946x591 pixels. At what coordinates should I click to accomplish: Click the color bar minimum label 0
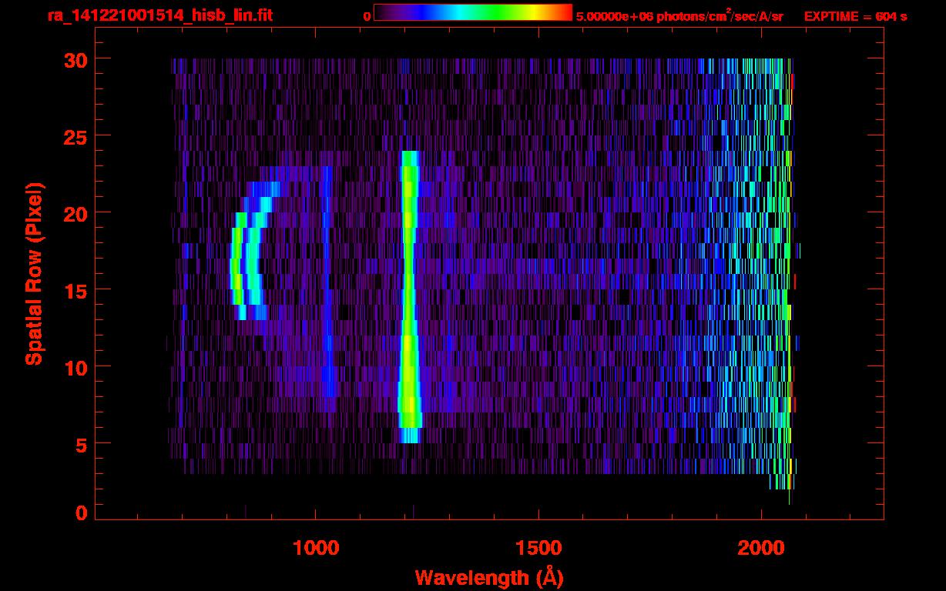[x=367, y=16]
